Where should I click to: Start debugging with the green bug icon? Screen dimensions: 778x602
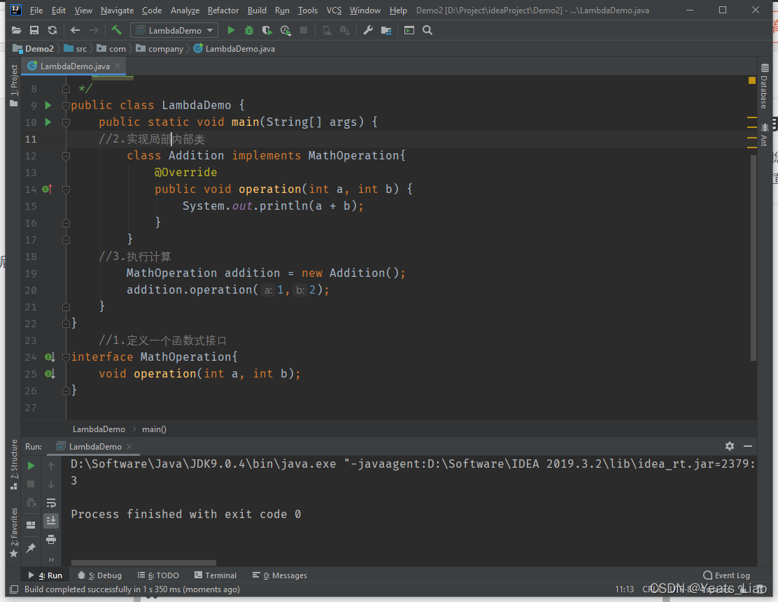pos(249,31)
